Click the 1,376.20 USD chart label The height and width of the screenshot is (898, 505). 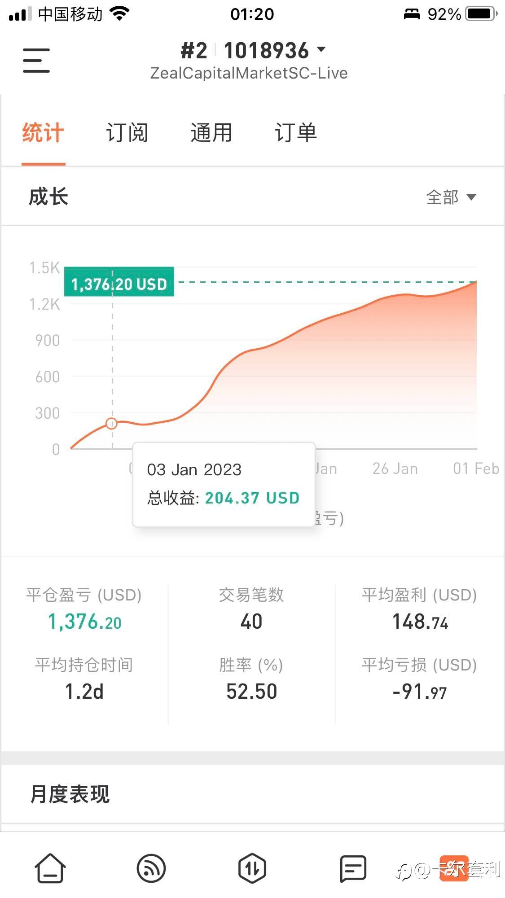119,283
